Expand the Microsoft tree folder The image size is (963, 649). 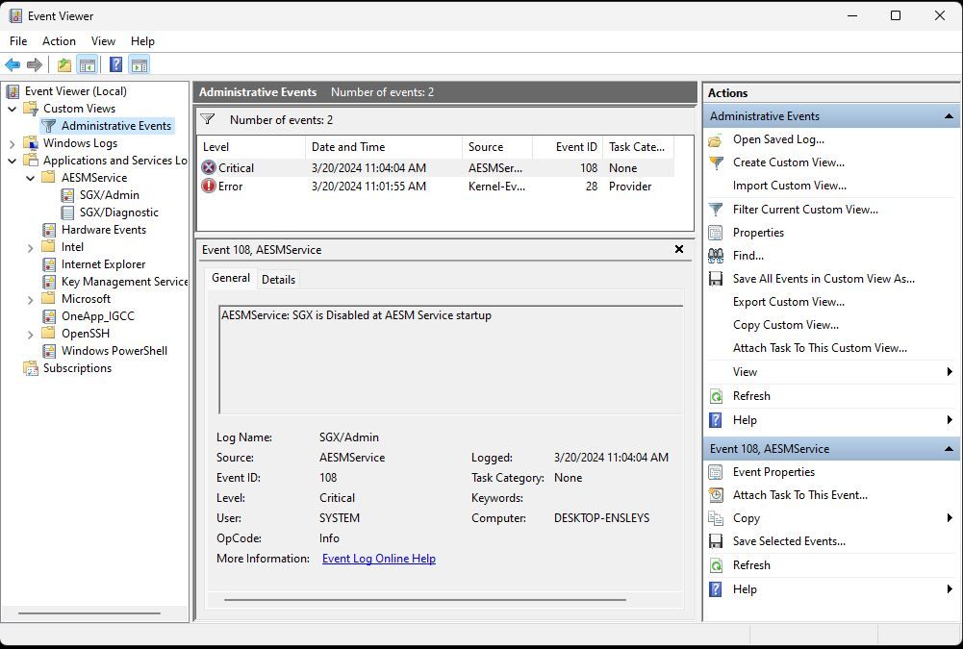(x=30, y=300)
